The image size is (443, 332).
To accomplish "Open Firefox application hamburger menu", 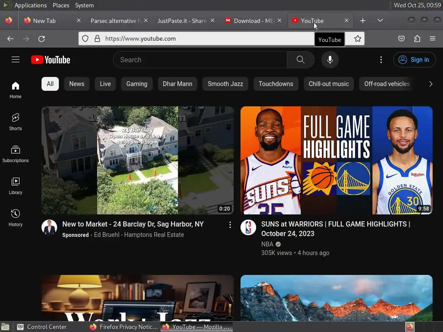I will [432, 38].
